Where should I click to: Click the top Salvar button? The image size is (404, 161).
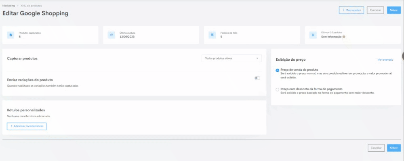pos(393,10)
